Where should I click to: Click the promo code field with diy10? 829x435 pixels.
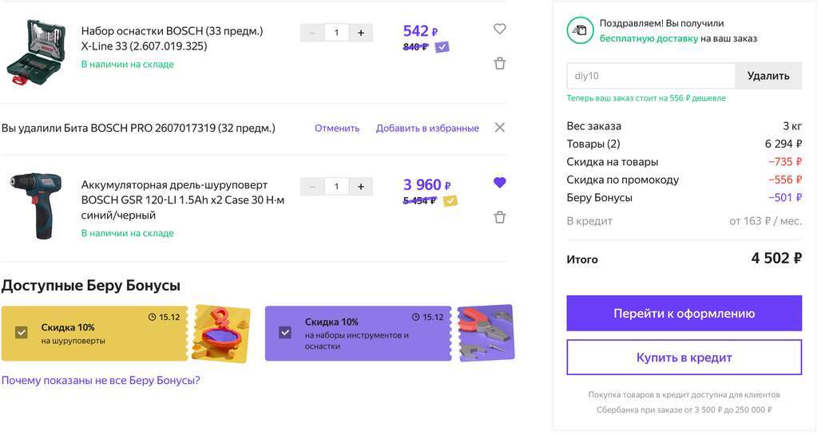650,76
